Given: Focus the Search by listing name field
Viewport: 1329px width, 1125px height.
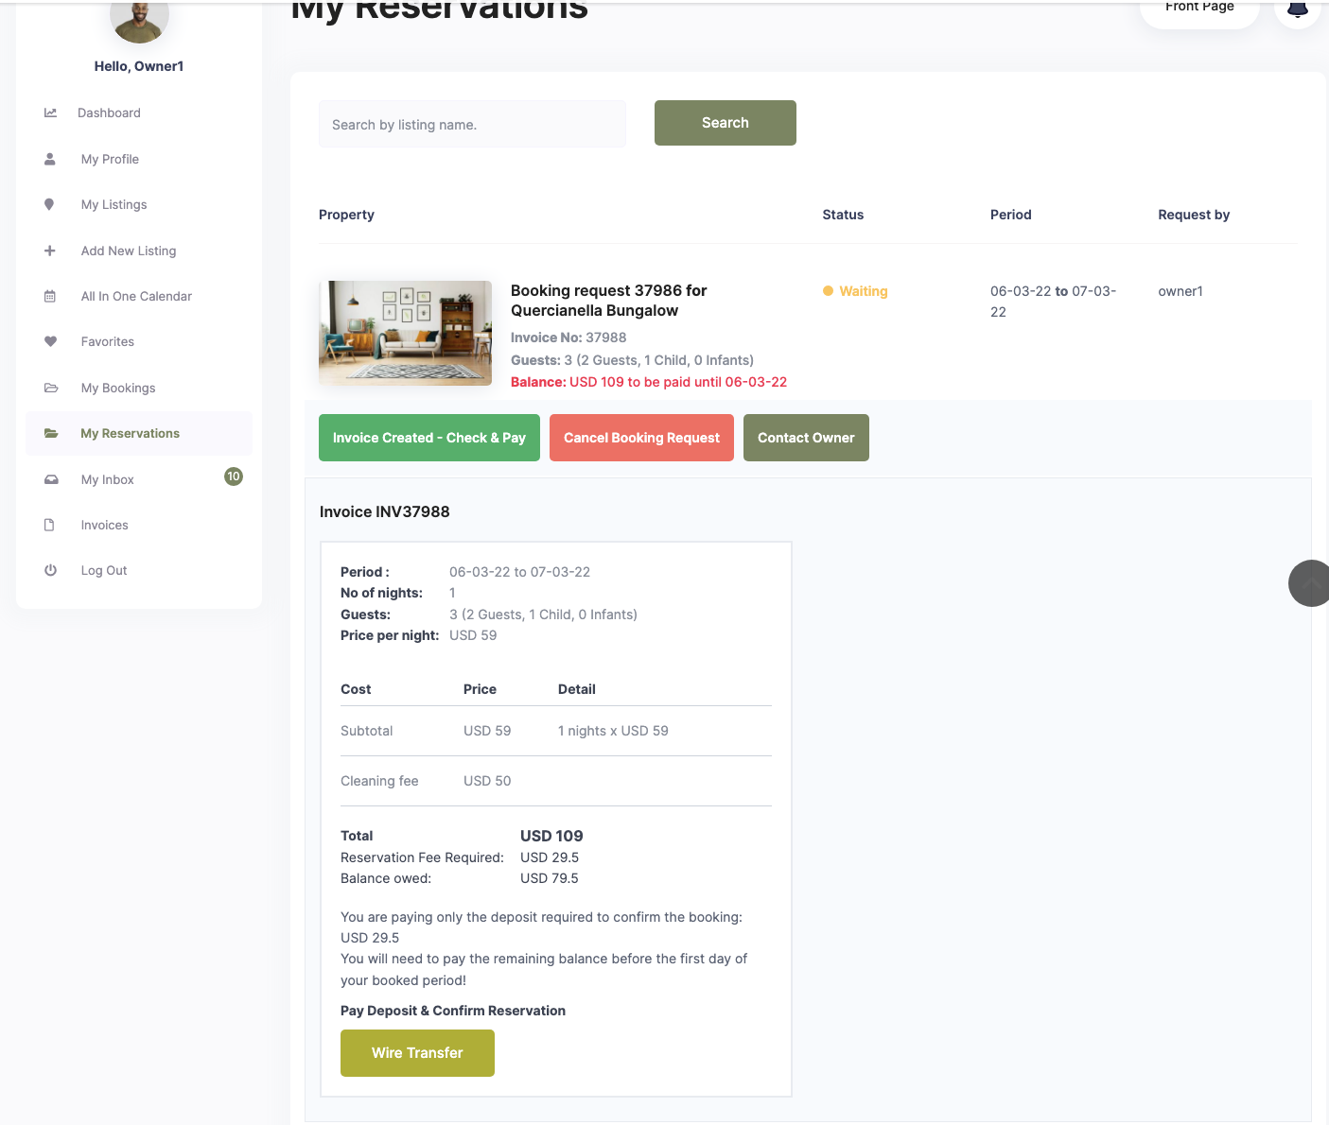Looking at the screenshot, I should click(x=472, y=124).
